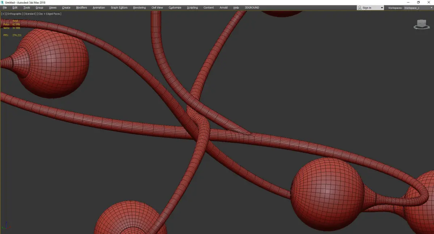Open the Clay + Edged Faces viewport menu

tap(49, 14)
